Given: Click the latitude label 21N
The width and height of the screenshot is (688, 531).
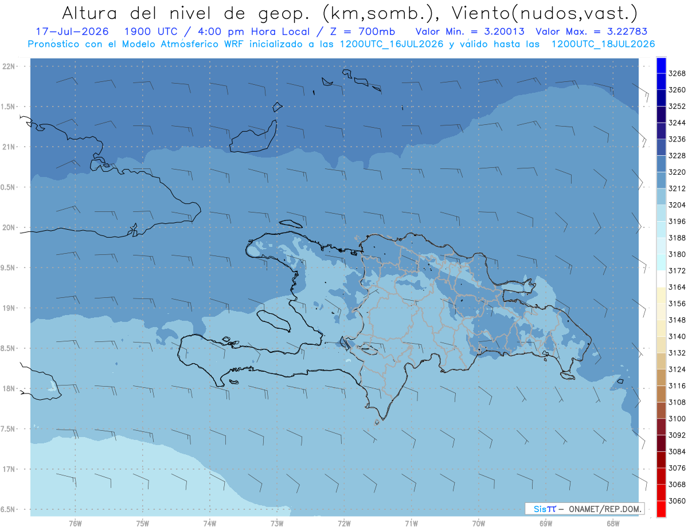Looking at the screenshot, I should 8,147.
